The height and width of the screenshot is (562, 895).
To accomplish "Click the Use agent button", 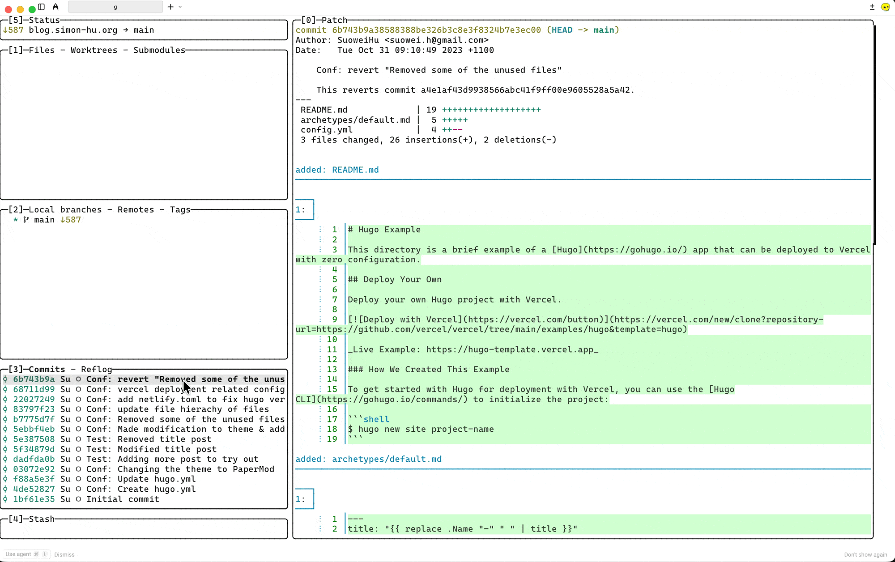I will (26, 554).
